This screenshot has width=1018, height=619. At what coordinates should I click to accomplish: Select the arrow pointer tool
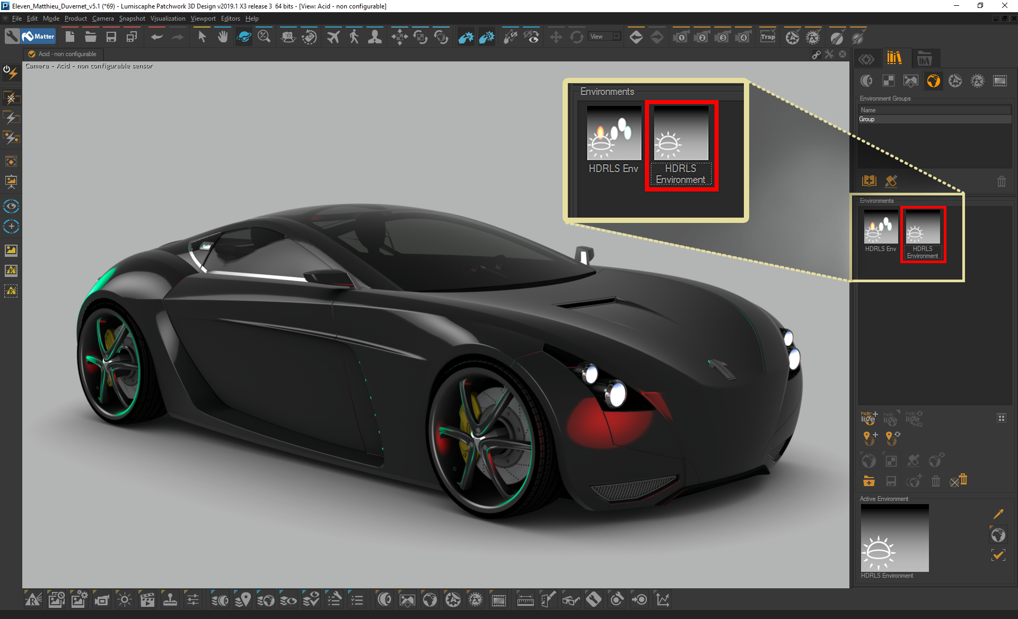tap(201, 37)
